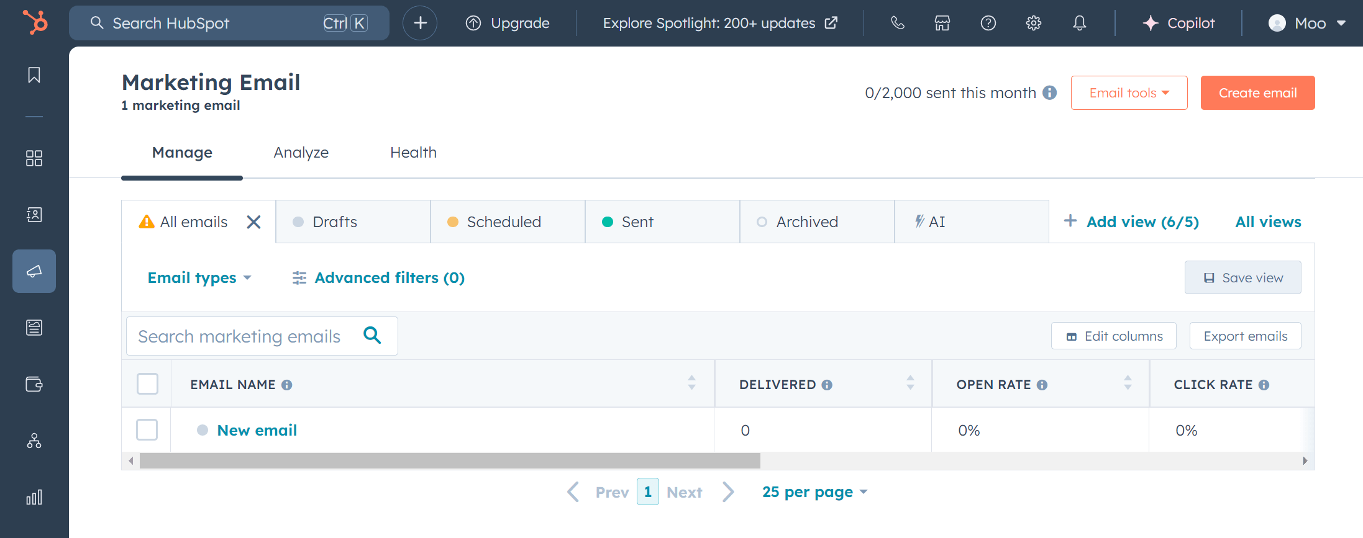Tick the select-all emails checkbox
This screenshot has height=538, width=1363.
pyautogui.click(x=147, y=384)
